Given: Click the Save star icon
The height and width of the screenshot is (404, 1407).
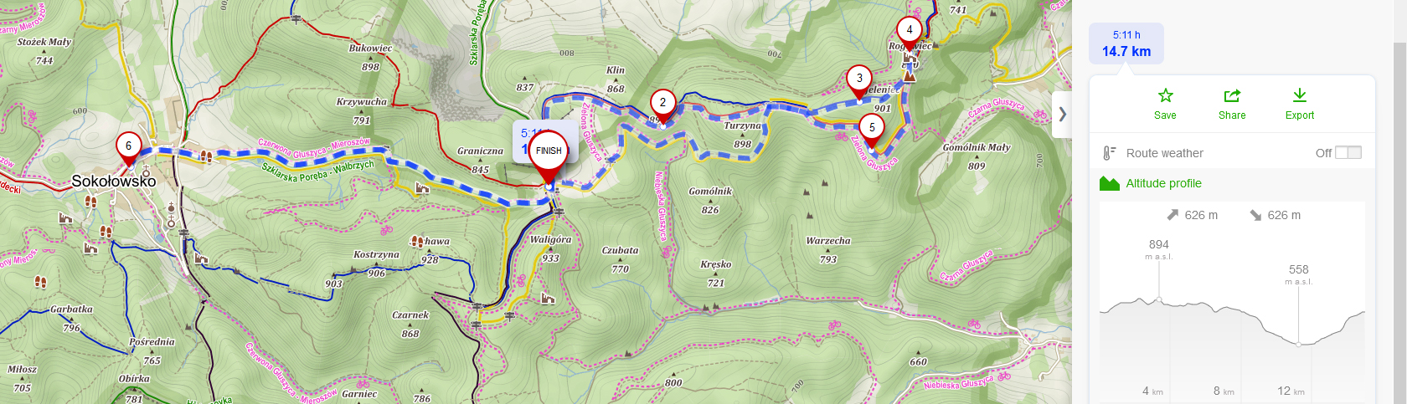Looking at the screenshot, I should click(1165, 95).
